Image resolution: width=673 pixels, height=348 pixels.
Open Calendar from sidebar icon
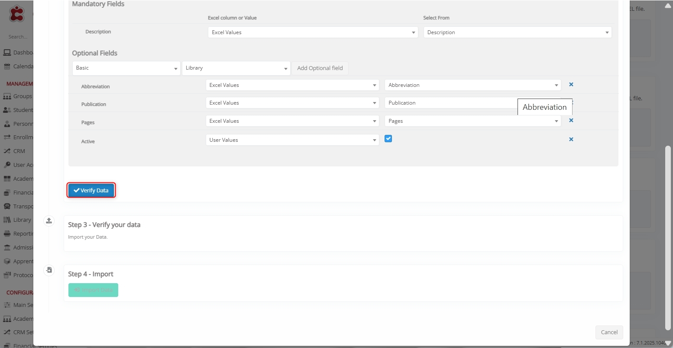[x=7, y=67]
